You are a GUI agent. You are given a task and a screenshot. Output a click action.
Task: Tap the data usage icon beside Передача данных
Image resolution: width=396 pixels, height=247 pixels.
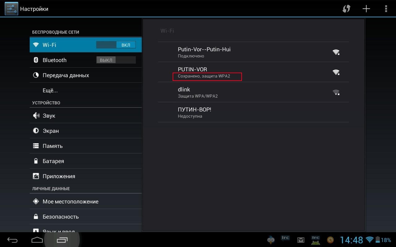tap(36, 75)
